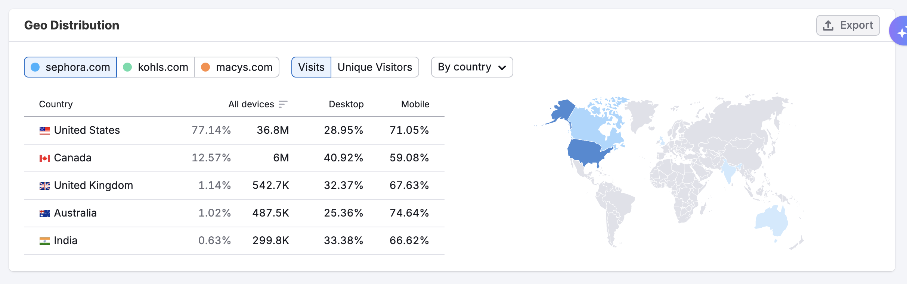The width and height of the screenshot is (907, 284).
Task: Click the purple sparkle assistant icon
Action: pyautogui.click(x=901, y=32)
